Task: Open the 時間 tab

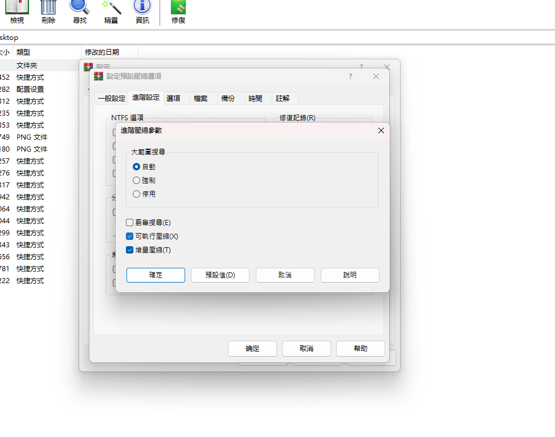Action: point(255,99)
